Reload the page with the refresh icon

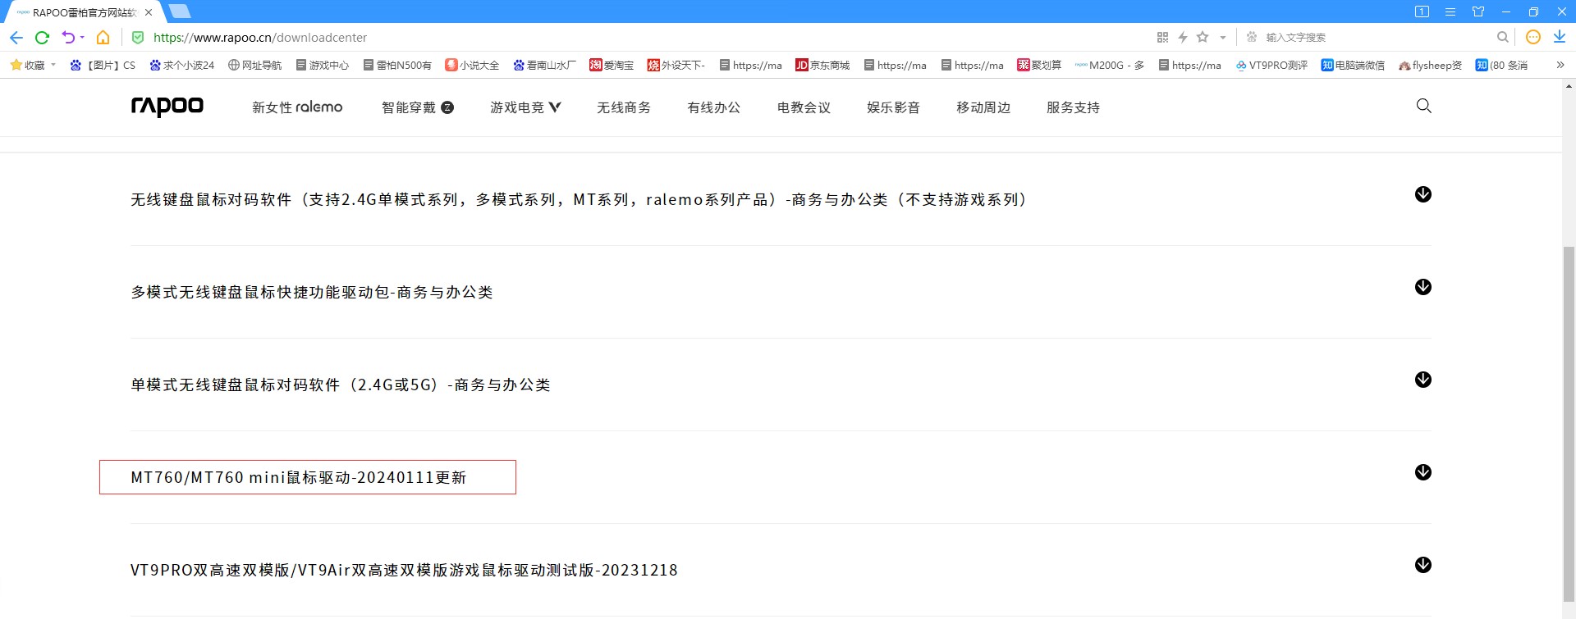[x=43, y=38]
